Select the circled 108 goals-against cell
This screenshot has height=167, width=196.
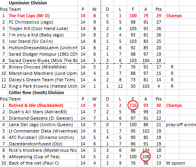145,157
